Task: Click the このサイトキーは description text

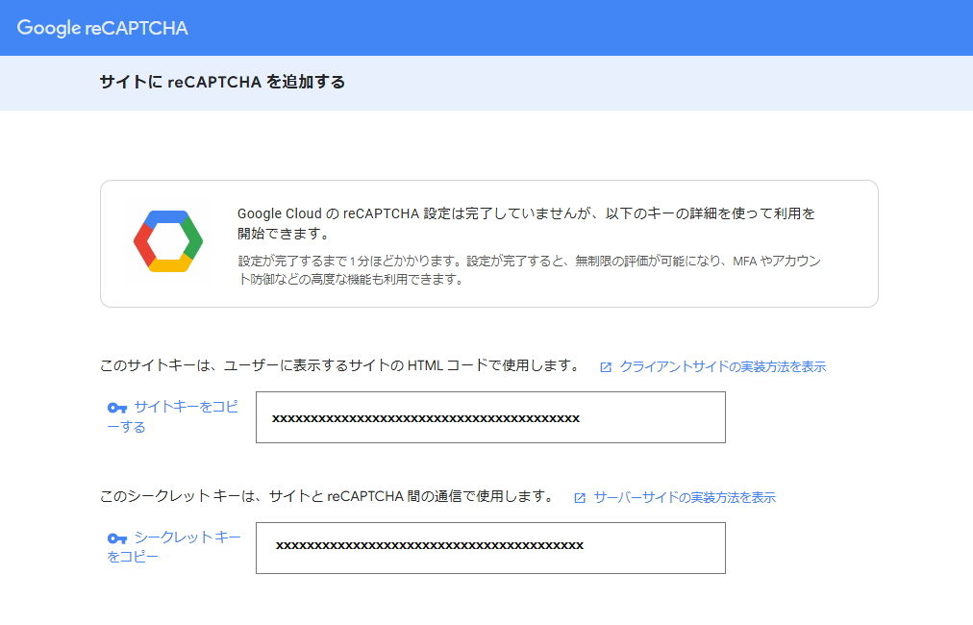Action: click(340, 366)
